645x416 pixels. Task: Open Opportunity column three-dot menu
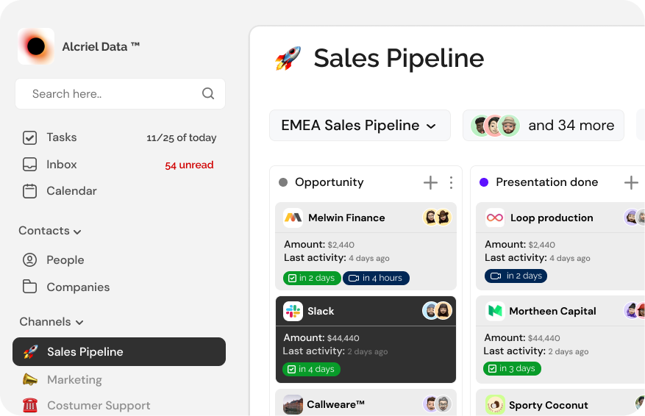coord(452,182)
